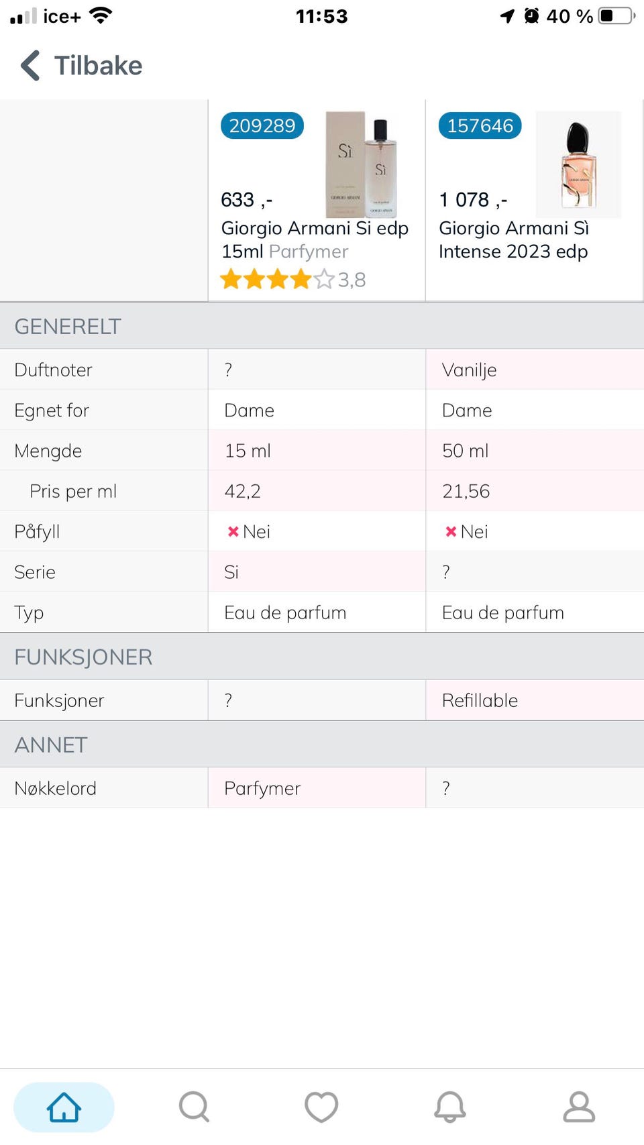View the Sì Intense bottle thumbnail

(578, 164)
